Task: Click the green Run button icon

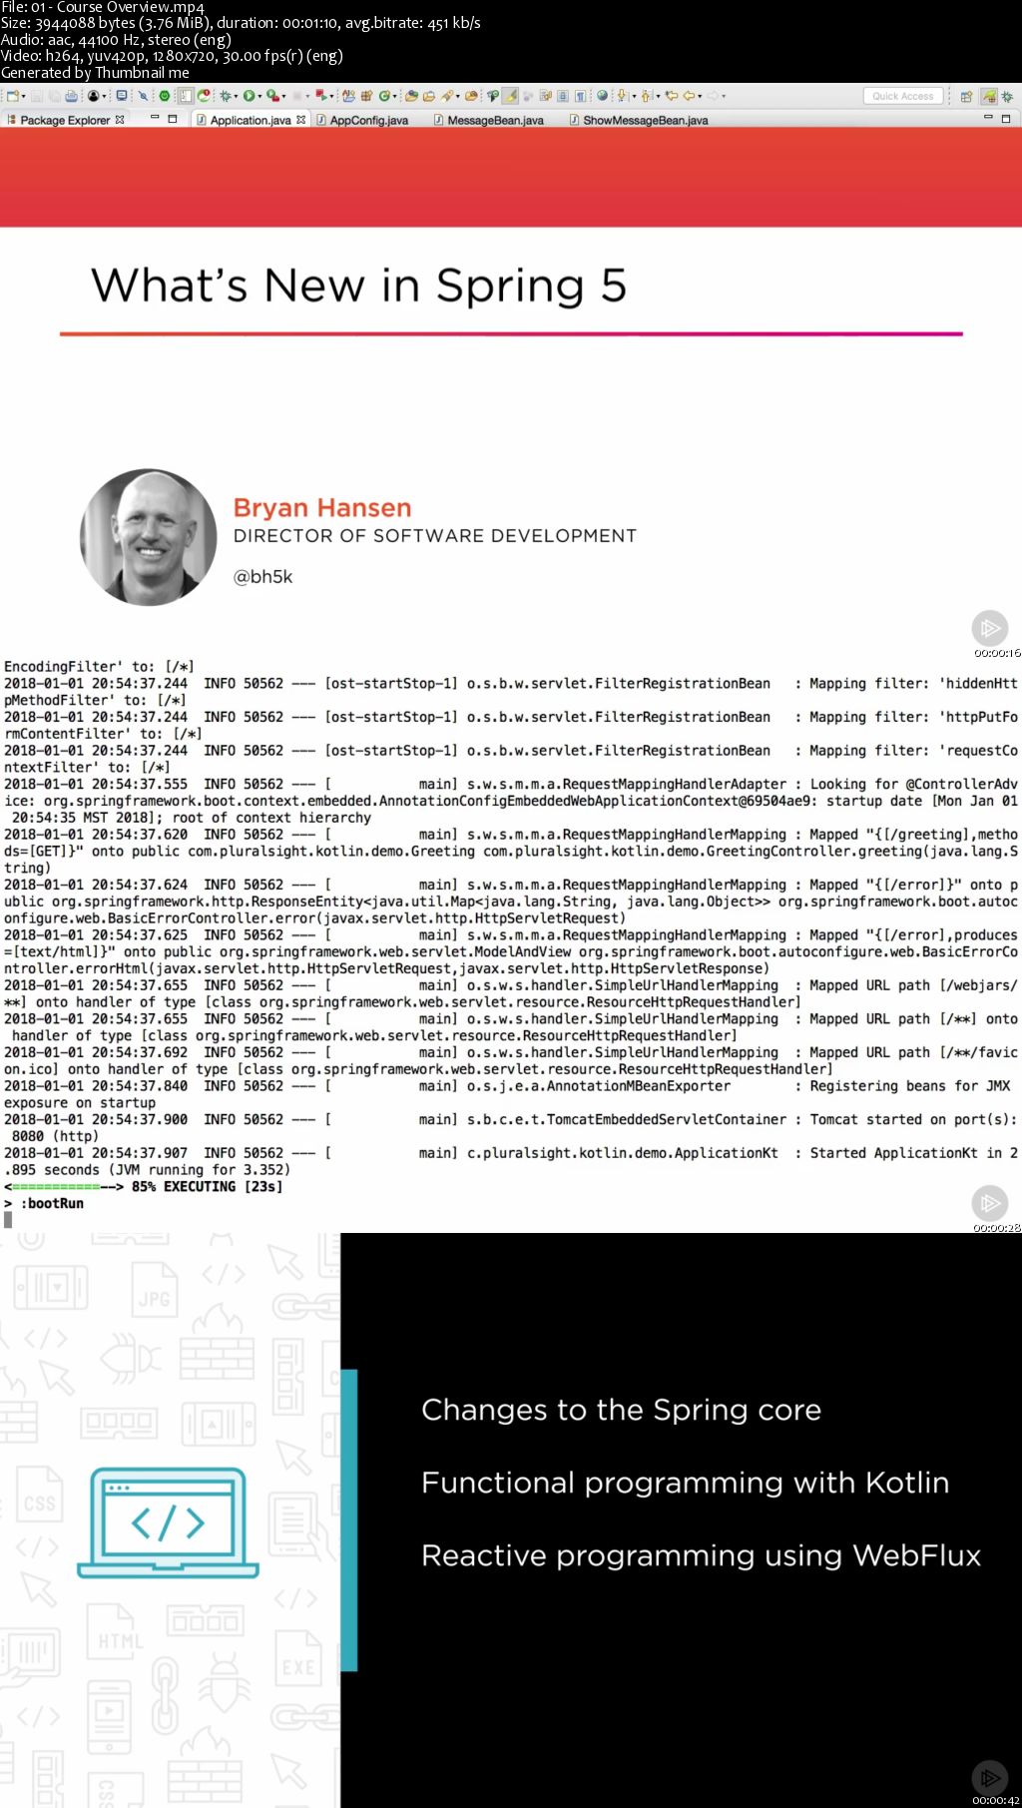Action: tap(249, 96)
